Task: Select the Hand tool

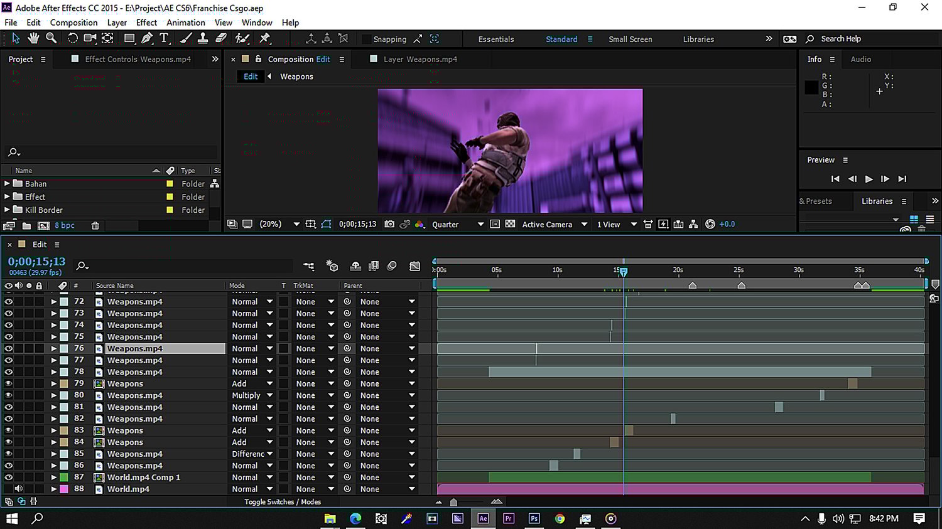Action: coord(33,38)
